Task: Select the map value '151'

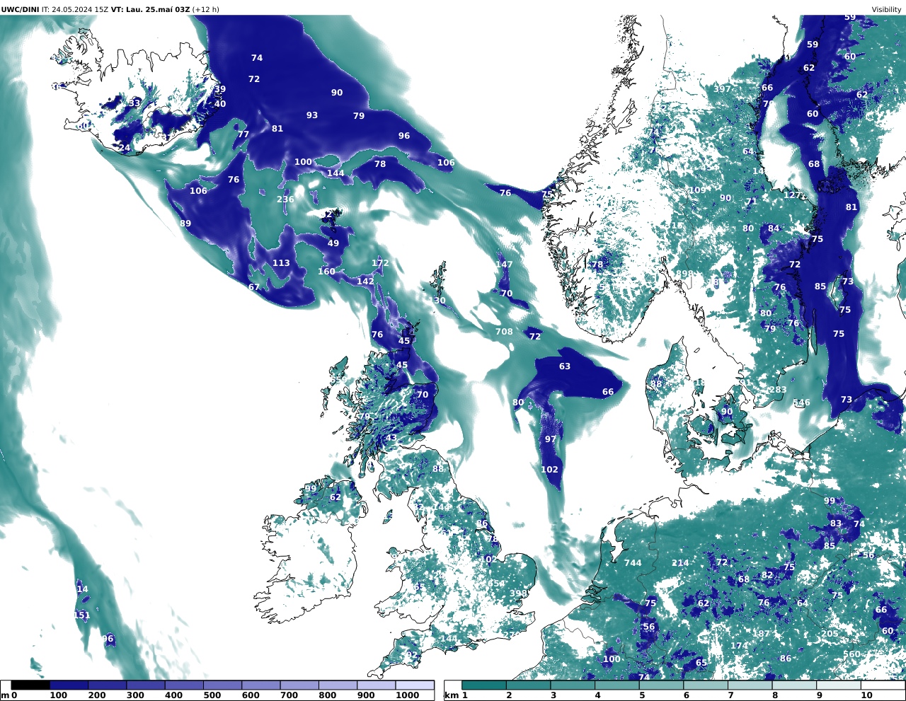Action: pyautogui.click(x=82, y=615)
